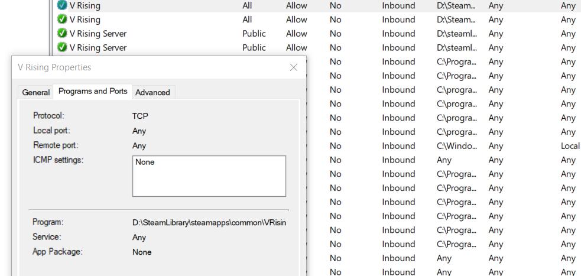Screen dimensions: 581x276
Task: Click the ICMP settings box showing None
Action: pos(209,176)
